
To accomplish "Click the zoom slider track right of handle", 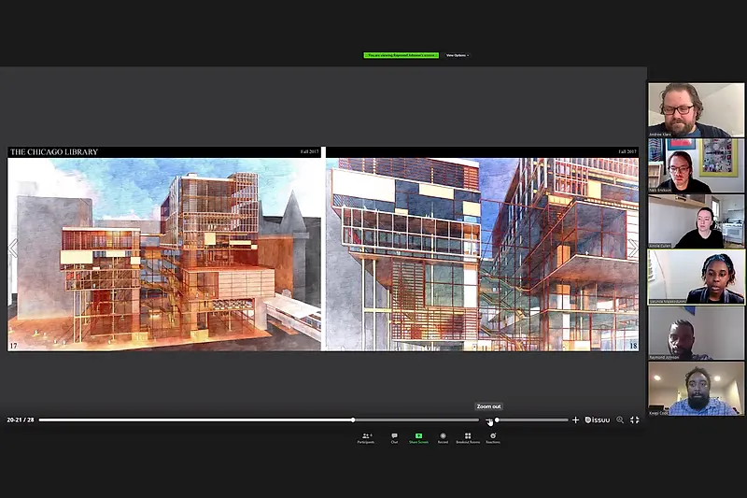I will click(x=534, y=420).
